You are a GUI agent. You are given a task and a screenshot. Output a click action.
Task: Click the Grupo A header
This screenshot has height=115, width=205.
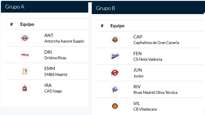pos(15,7)
